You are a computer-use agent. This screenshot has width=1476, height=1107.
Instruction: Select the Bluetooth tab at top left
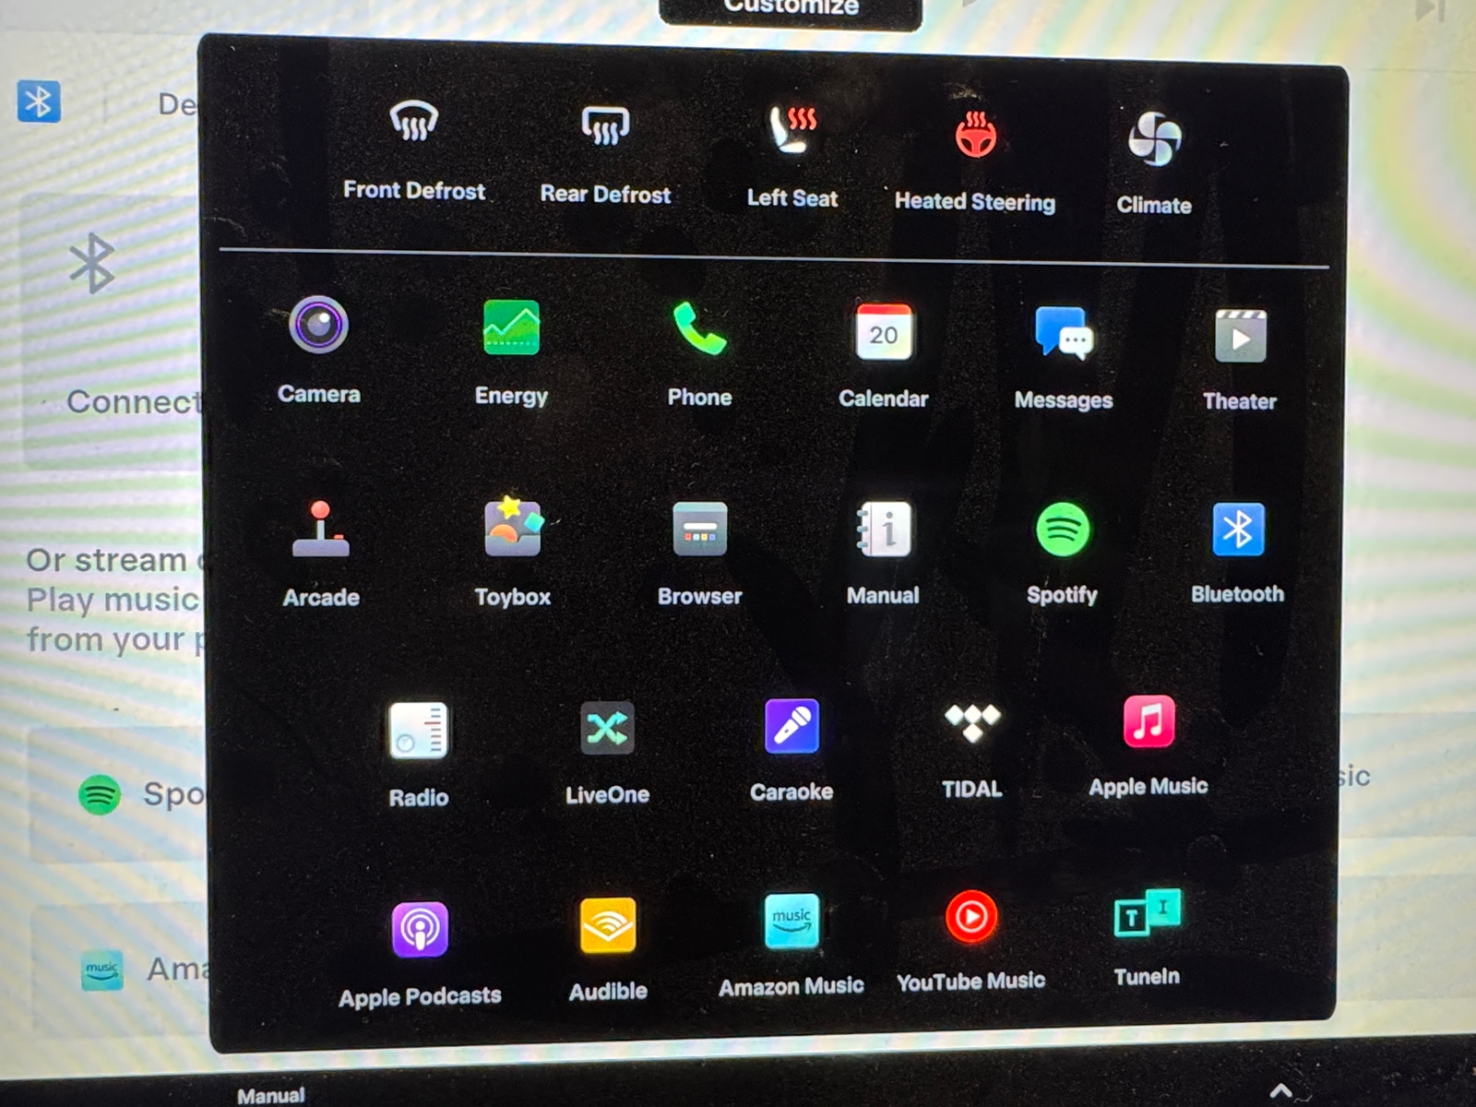[39, 101]
